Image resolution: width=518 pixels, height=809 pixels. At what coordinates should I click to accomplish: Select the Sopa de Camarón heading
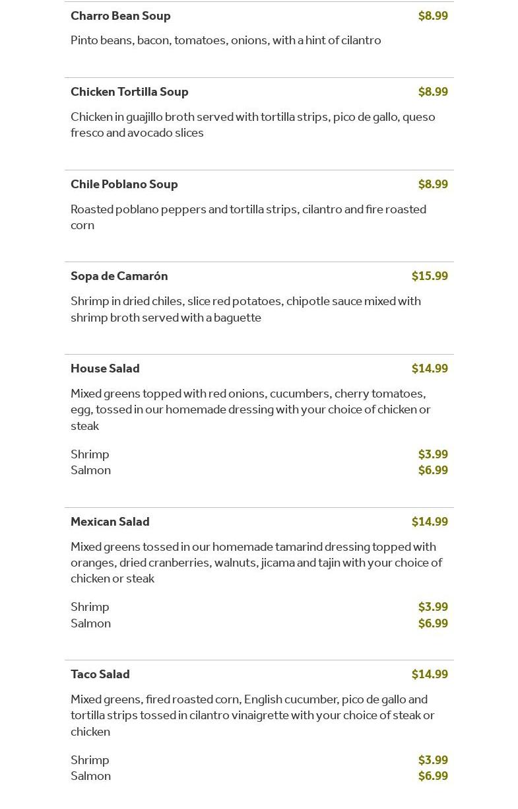pos(119,276)
